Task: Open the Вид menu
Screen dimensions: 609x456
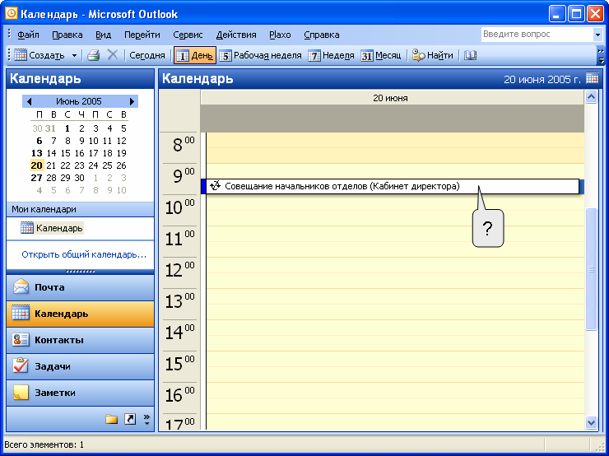Action: click(x=104, y=35)
